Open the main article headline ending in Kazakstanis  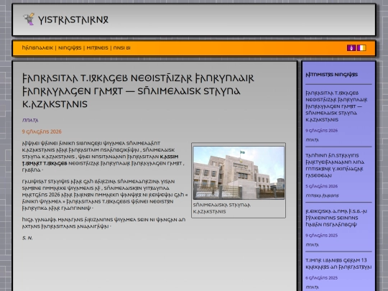(x=139, y=91)
